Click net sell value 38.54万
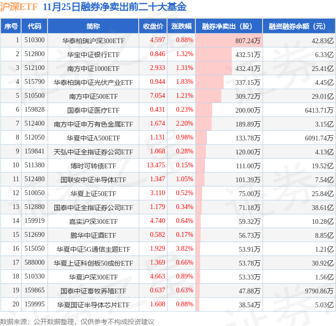The image size is (336, 326). [250, 305]
